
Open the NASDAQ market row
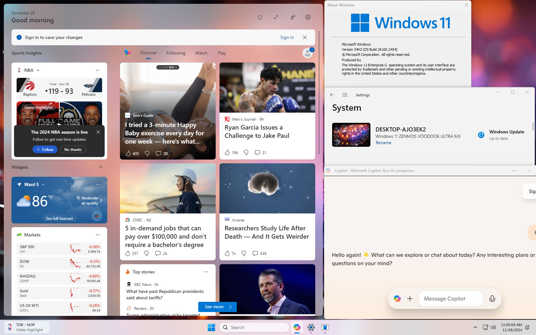(59, 278)
